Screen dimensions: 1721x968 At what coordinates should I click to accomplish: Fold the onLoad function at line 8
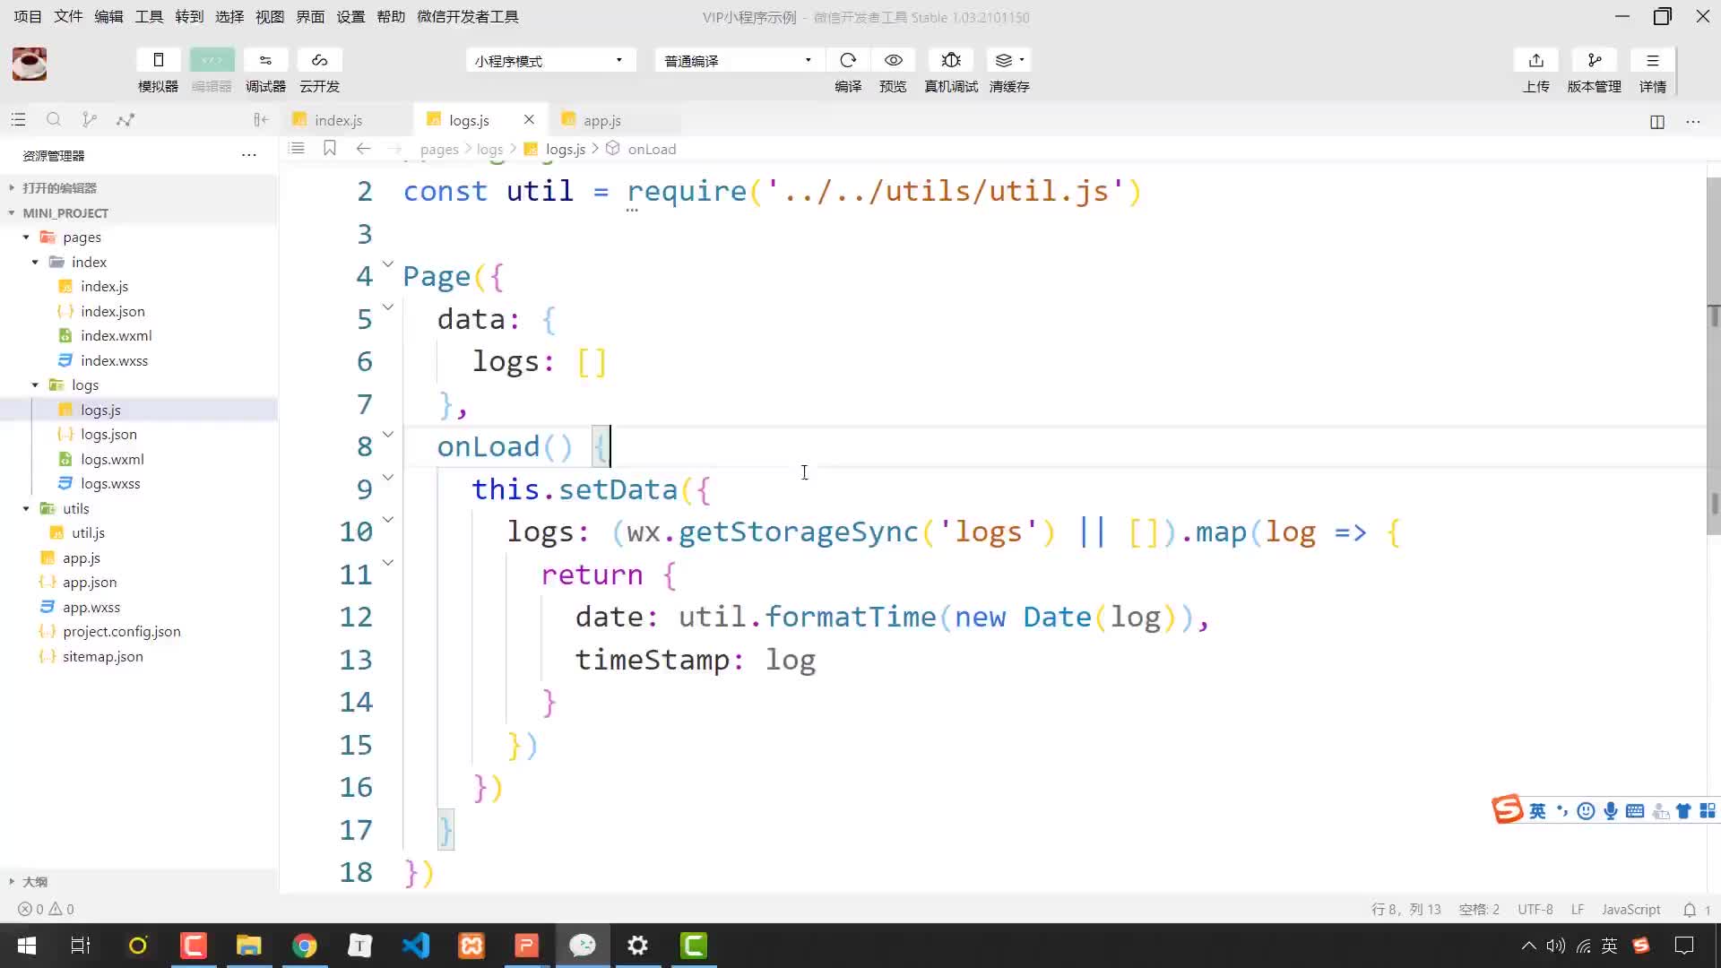[x=388, y=434]
